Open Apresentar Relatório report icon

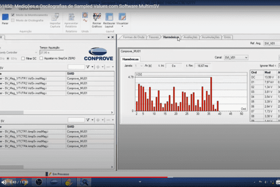click(x=71, y=18)
